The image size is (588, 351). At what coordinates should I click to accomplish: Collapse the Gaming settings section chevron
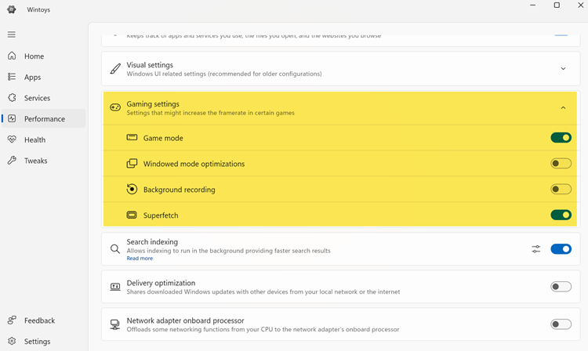pos(563,108)
